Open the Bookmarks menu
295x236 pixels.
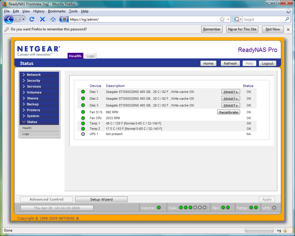57,11
